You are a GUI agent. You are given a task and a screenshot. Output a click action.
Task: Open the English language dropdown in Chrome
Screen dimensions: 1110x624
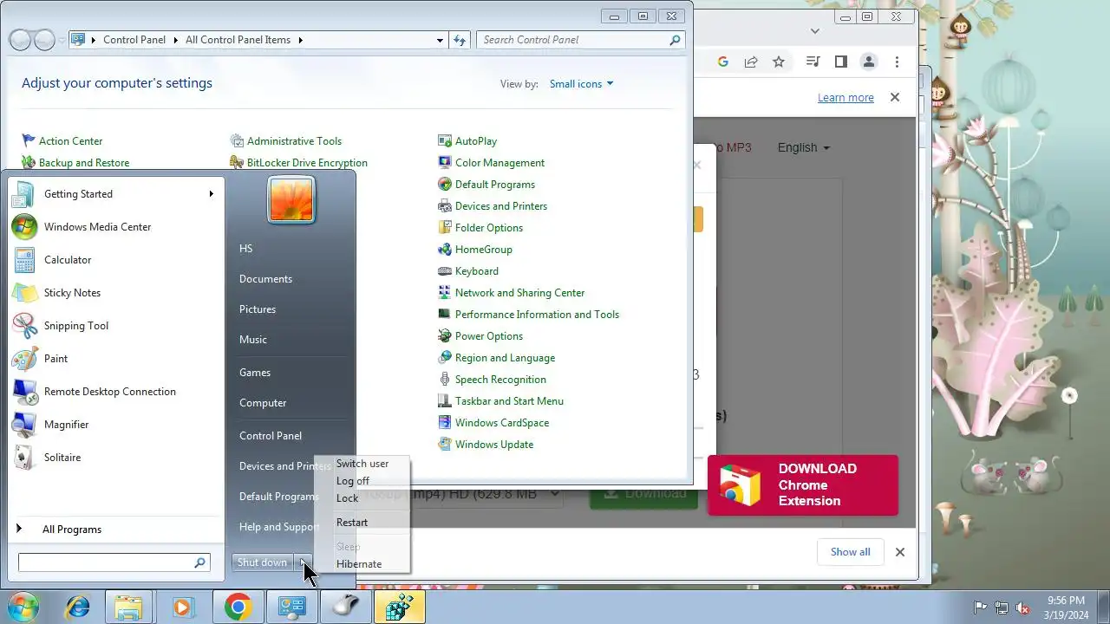point(803,147)
